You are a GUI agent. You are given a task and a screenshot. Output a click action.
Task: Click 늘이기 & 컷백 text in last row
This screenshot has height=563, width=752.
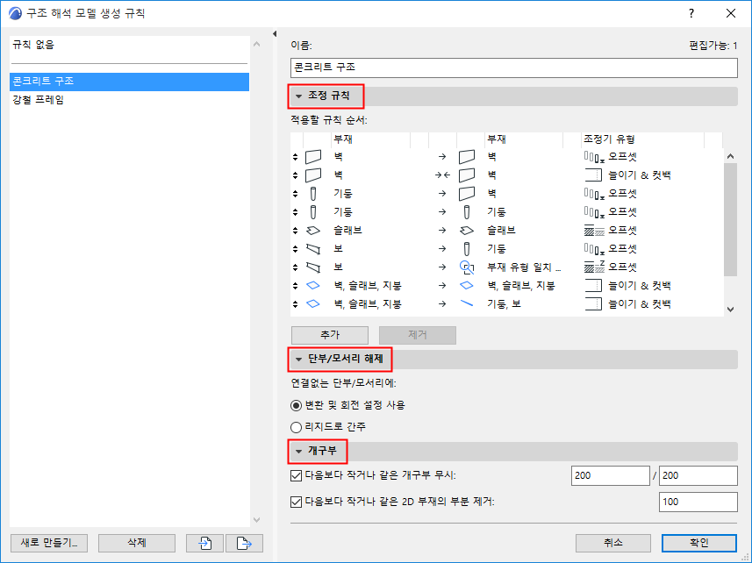(640, 303)
